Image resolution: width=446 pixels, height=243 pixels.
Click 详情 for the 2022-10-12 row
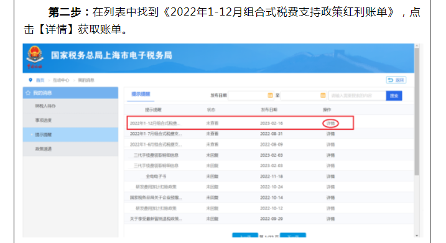point(330,208)
